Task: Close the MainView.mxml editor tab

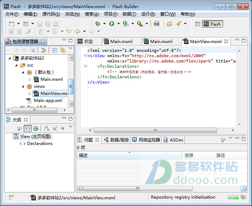Action: coord(226,41)
